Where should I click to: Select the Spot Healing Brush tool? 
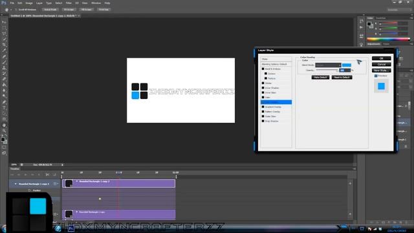(x=4, y=56)
